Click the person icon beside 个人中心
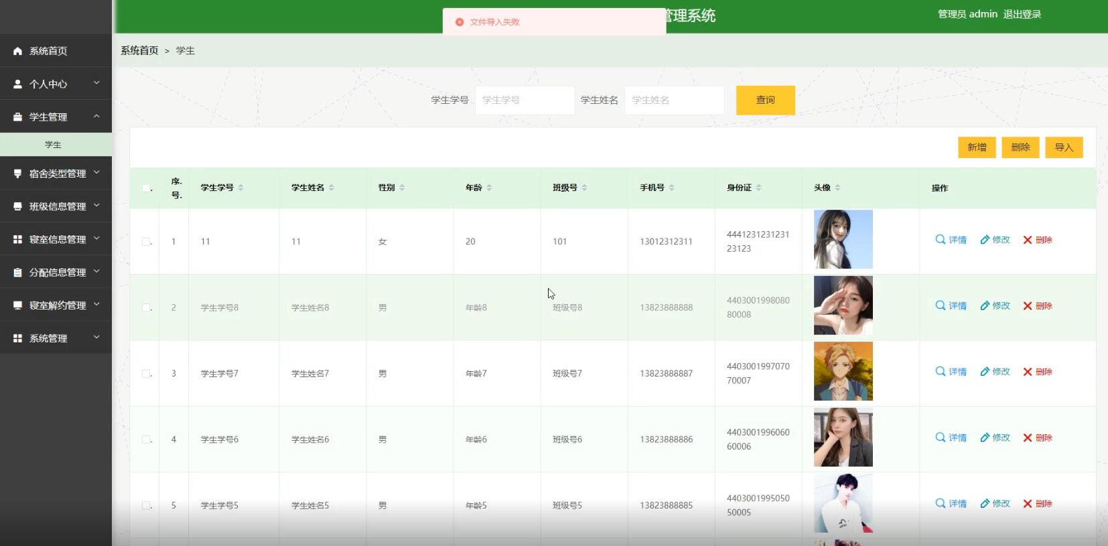 click(18, 84)
